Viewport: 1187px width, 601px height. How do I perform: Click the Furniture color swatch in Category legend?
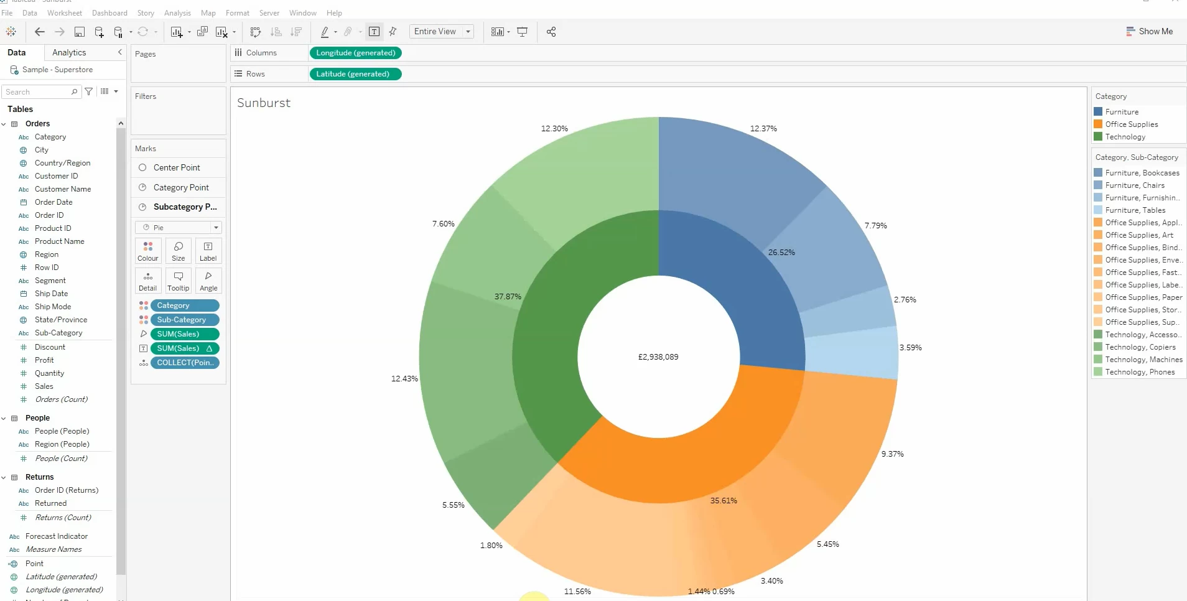tap(1098, 111)
